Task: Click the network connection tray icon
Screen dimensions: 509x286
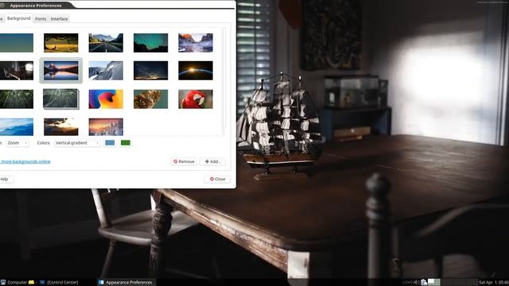Action: 408,283
